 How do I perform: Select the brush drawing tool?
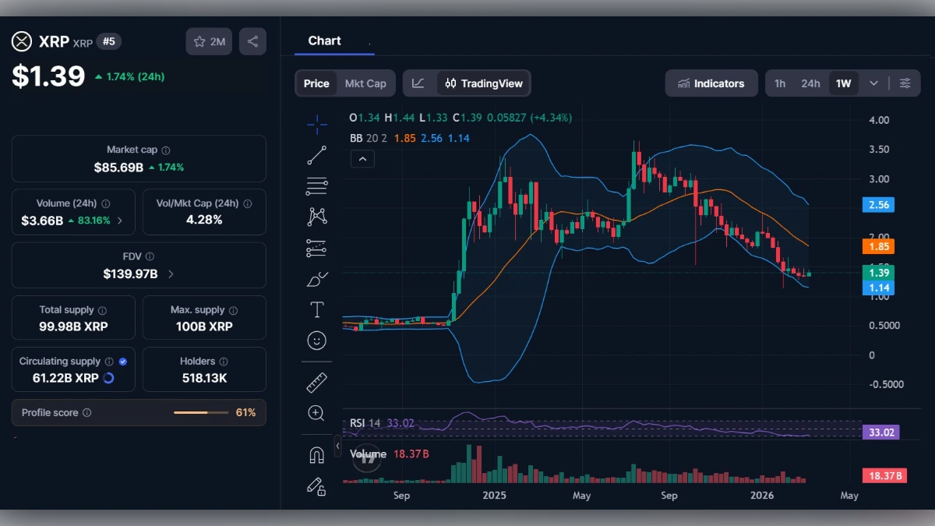click(x=316, y=278)
